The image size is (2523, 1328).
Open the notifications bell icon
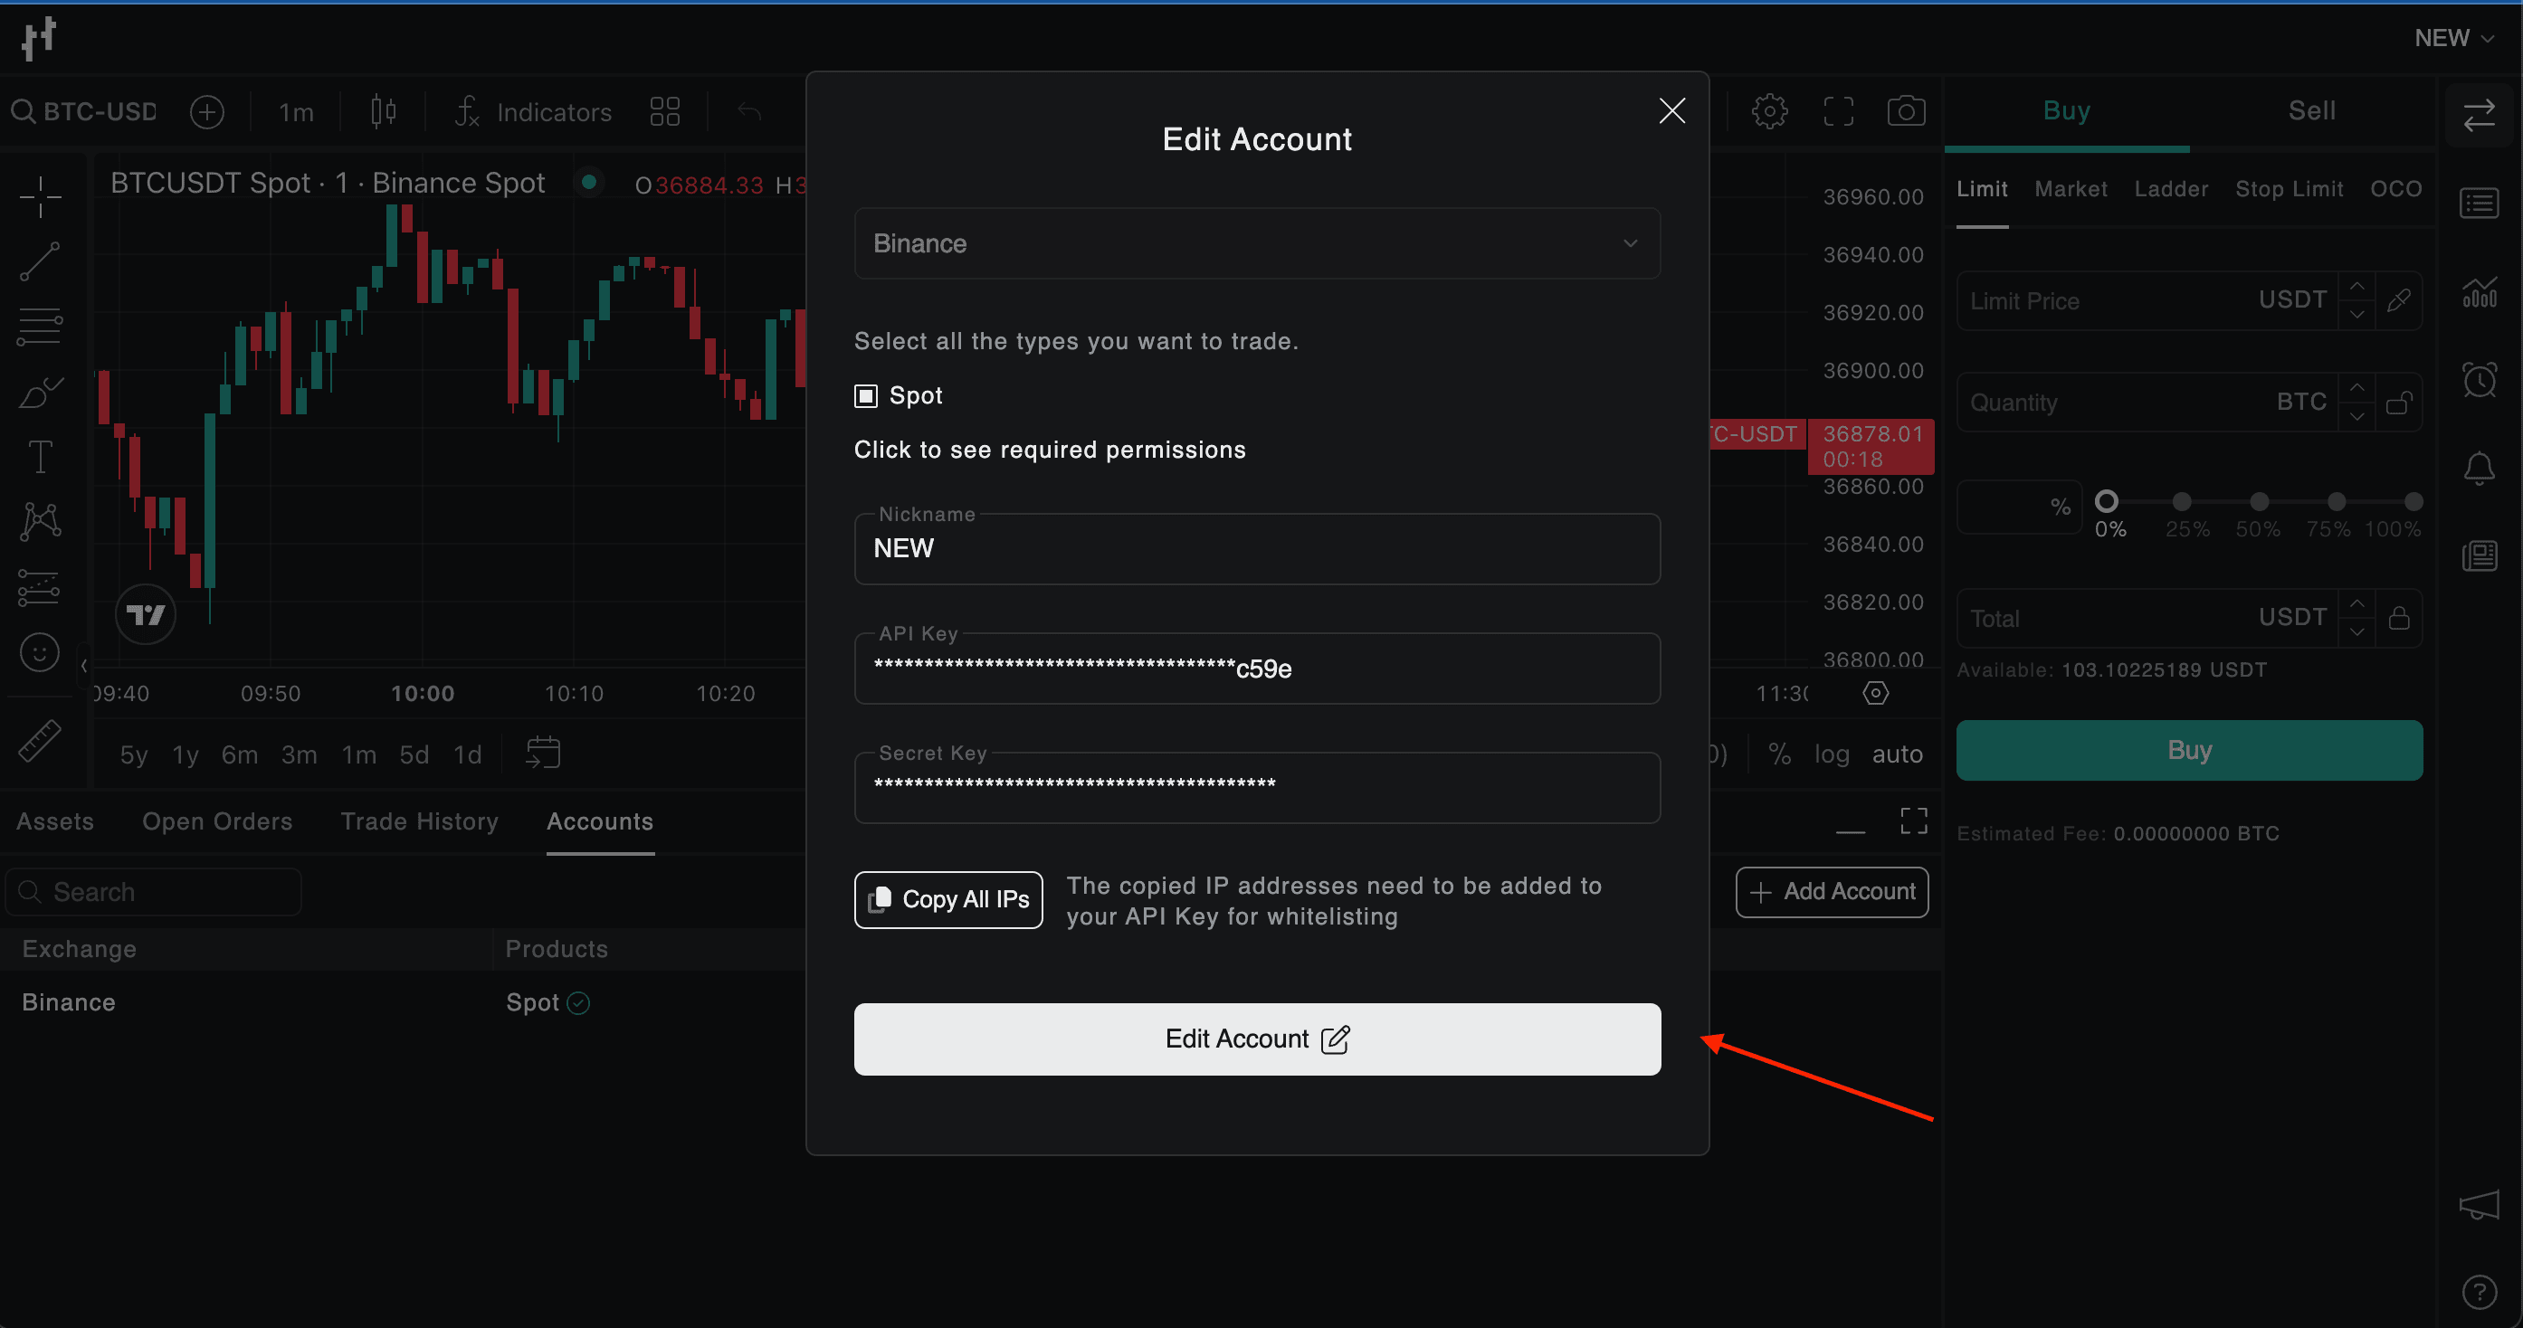[2479, 468]
